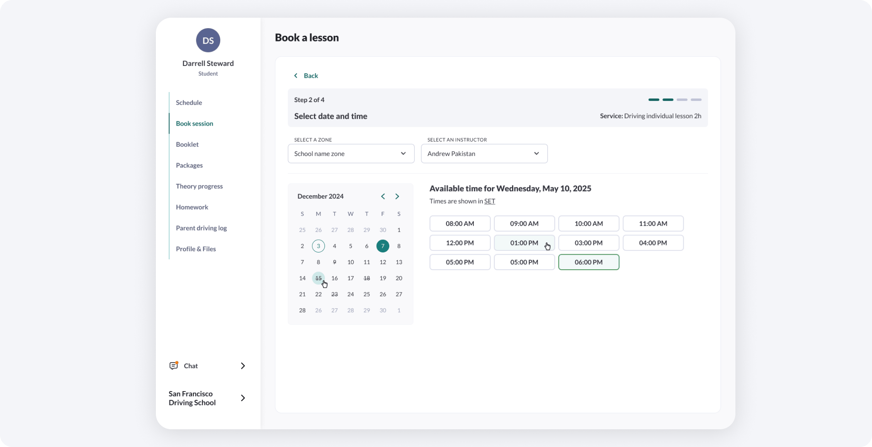Choose December 10 in the calendar
This screenshot has width=872, height=447.
[350, 262]
